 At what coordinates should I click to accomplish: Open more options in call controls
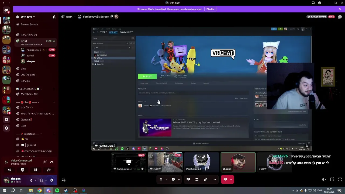coord(214,179)
